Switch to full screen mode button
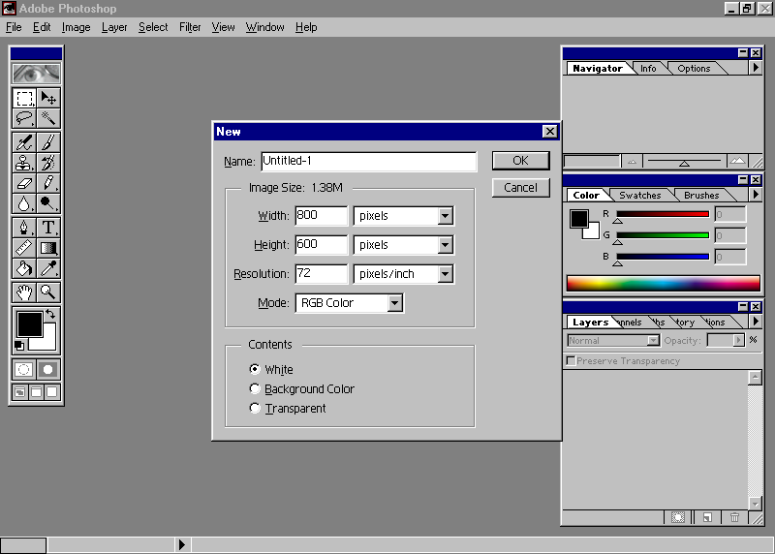 click(x=52, y=392)
